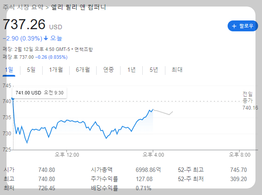Viewport: 262px width, 195px height.
Task: Click the 오후 4:00 axis label
Action: [x=153, y=155]
